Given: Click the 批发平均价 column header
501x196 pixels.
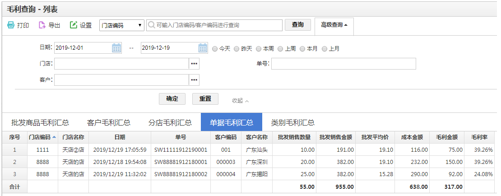Looking at the screenshot, I should [x=375, y=137].
